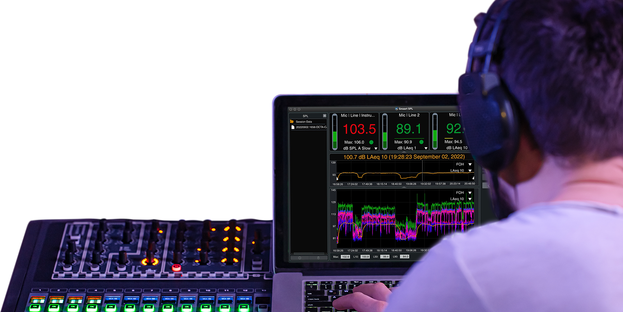This screenshot has width=623, height=312.
Task: Click the Mic Line 2 meter label
Action: [x=409, y=115]
